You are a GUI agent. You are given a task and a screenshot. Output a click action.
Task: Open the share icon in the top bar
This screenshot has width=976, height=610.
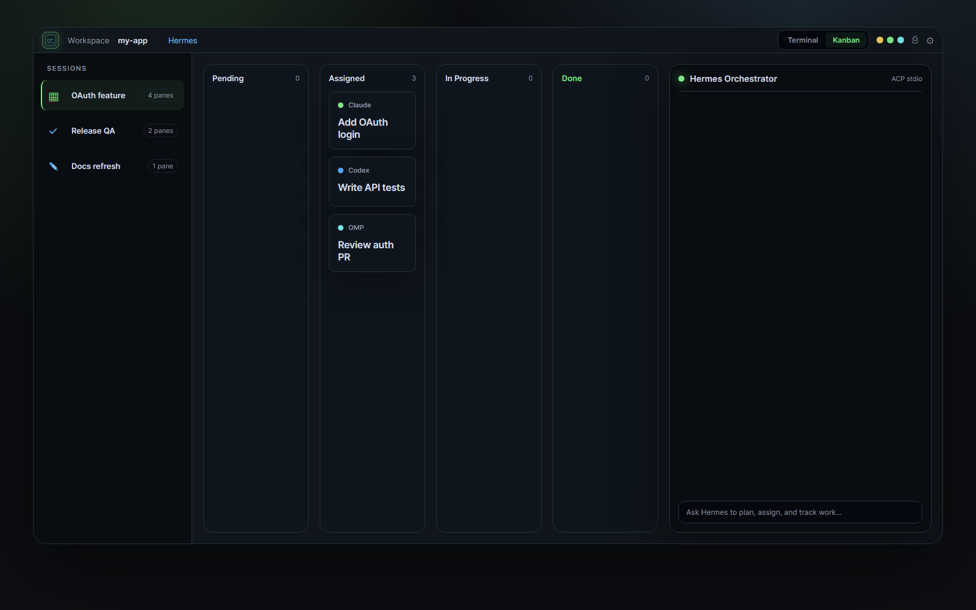point(915,40)
